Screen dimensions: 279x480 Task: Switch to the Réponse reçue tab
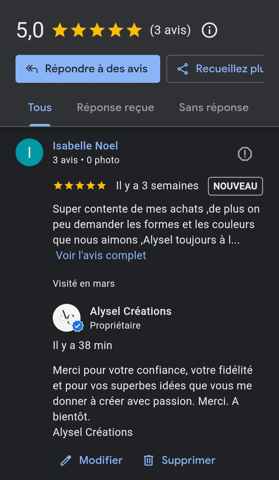[x=115, y=108]
